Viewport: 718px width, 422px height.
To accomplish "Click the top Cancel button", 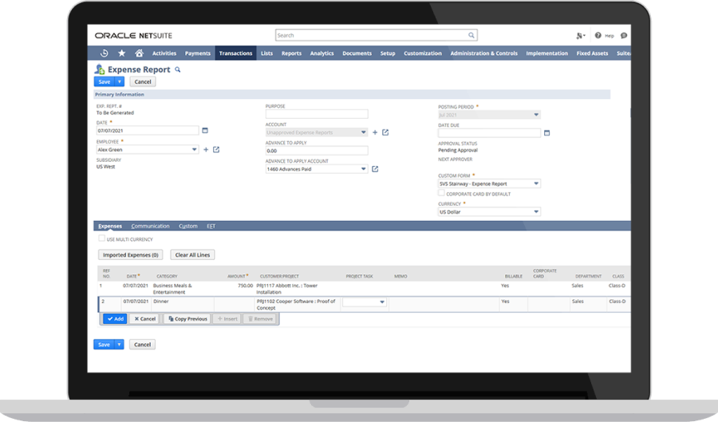I will coord(143,81).
